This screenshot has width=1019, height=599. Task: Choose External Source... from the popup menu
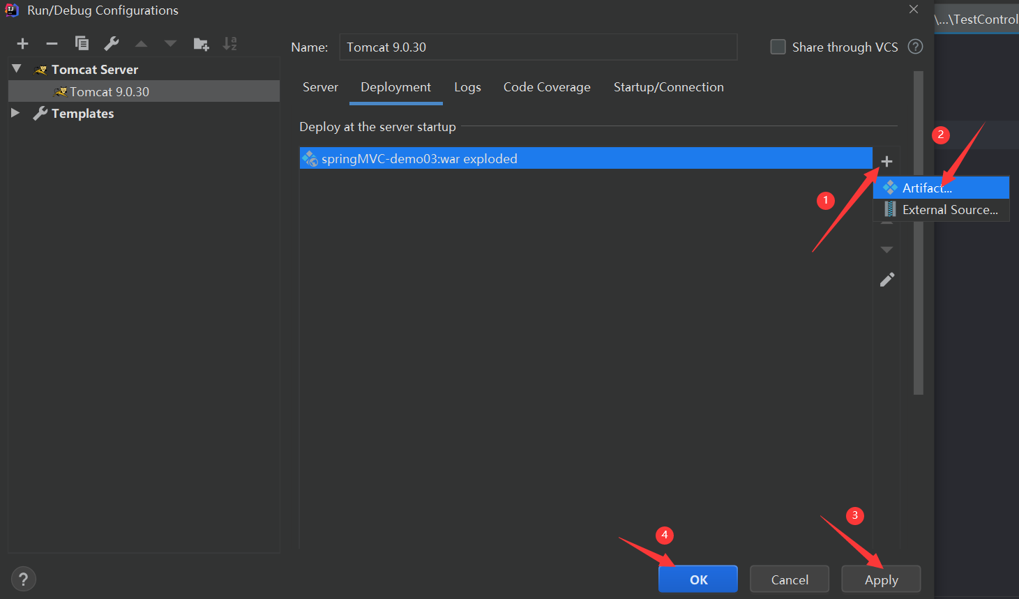(x=941, y=209)
